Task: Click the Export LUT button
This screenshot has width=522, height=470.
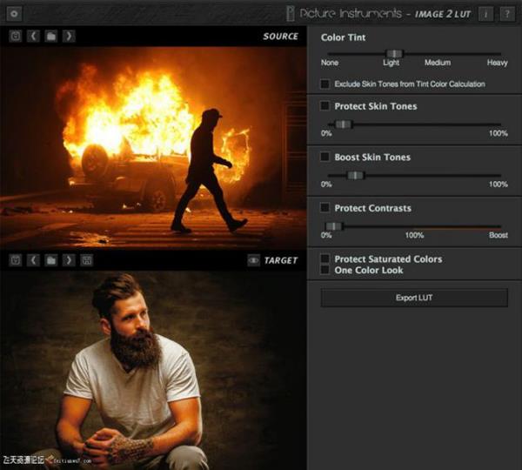Action: coord(413,298)
